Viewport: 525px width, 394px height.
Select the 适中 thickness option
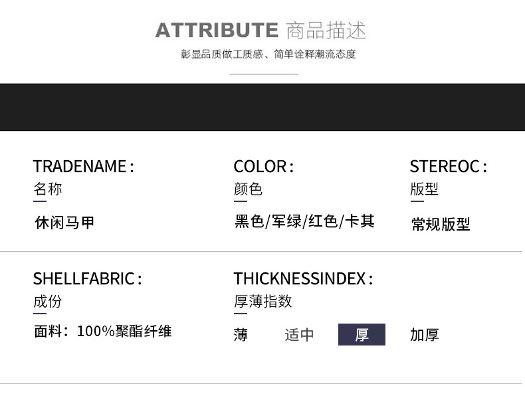pyautogui.click(x=299, y=335)
